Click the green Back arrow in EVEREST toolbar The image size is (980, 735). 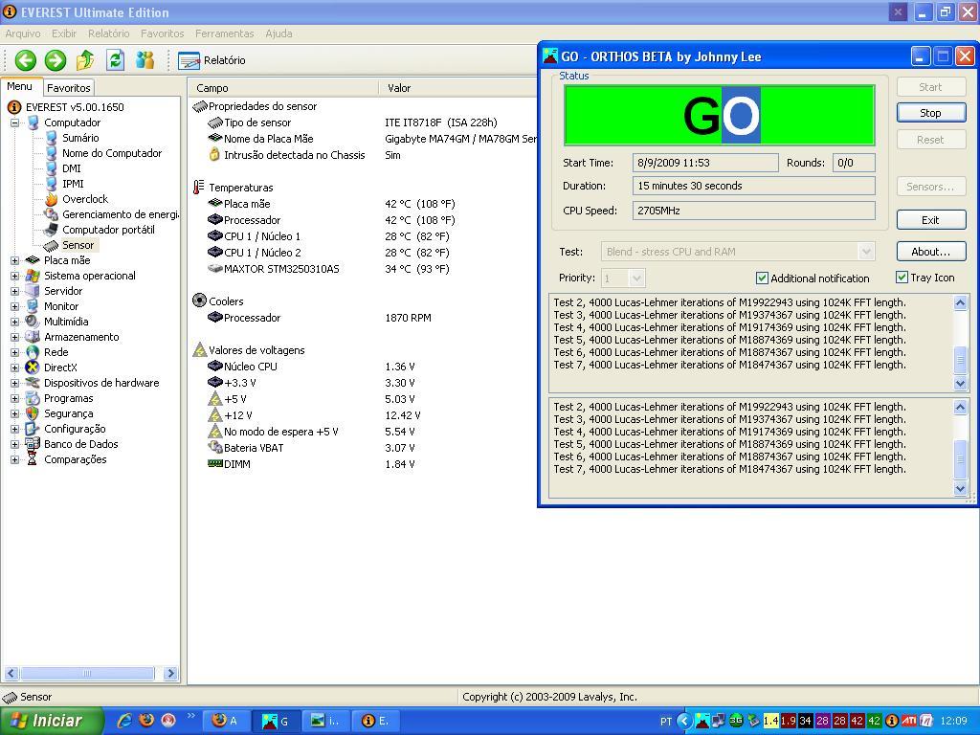[x=26, y=60]
